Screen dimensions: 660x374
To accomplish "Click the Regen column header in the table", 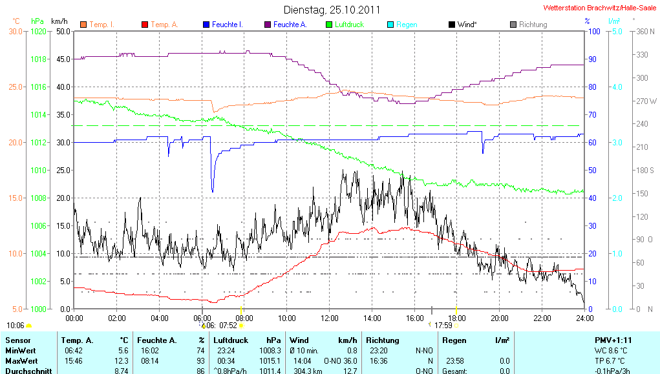I will [454, 340].
